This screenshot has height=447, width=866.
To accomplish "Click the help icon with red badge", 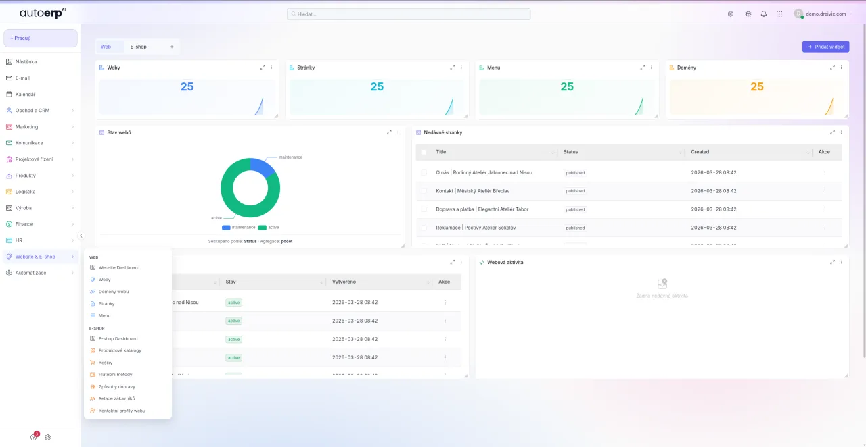I will [x=33, y=437].
